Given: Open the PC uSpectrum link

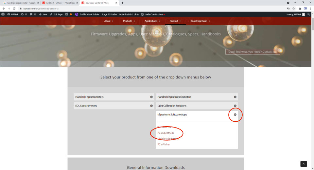Looking at the screenshot, I should pos(166,133).
